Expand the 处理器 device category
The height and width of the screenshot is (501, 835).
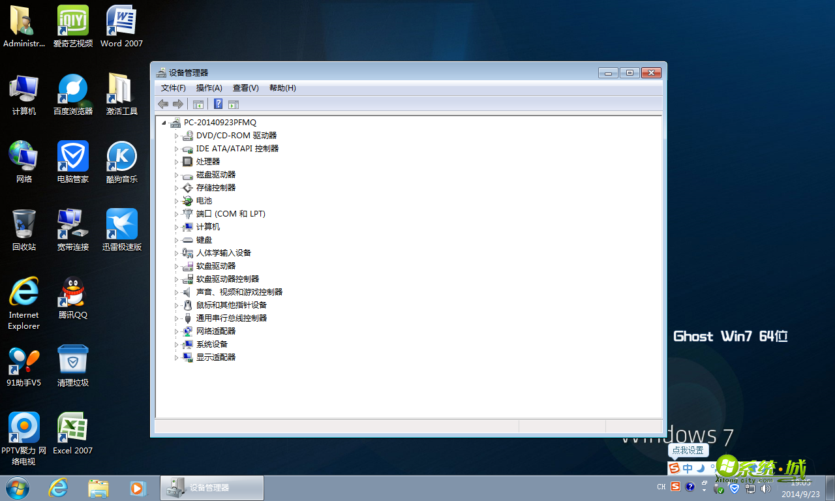point(177,161)
